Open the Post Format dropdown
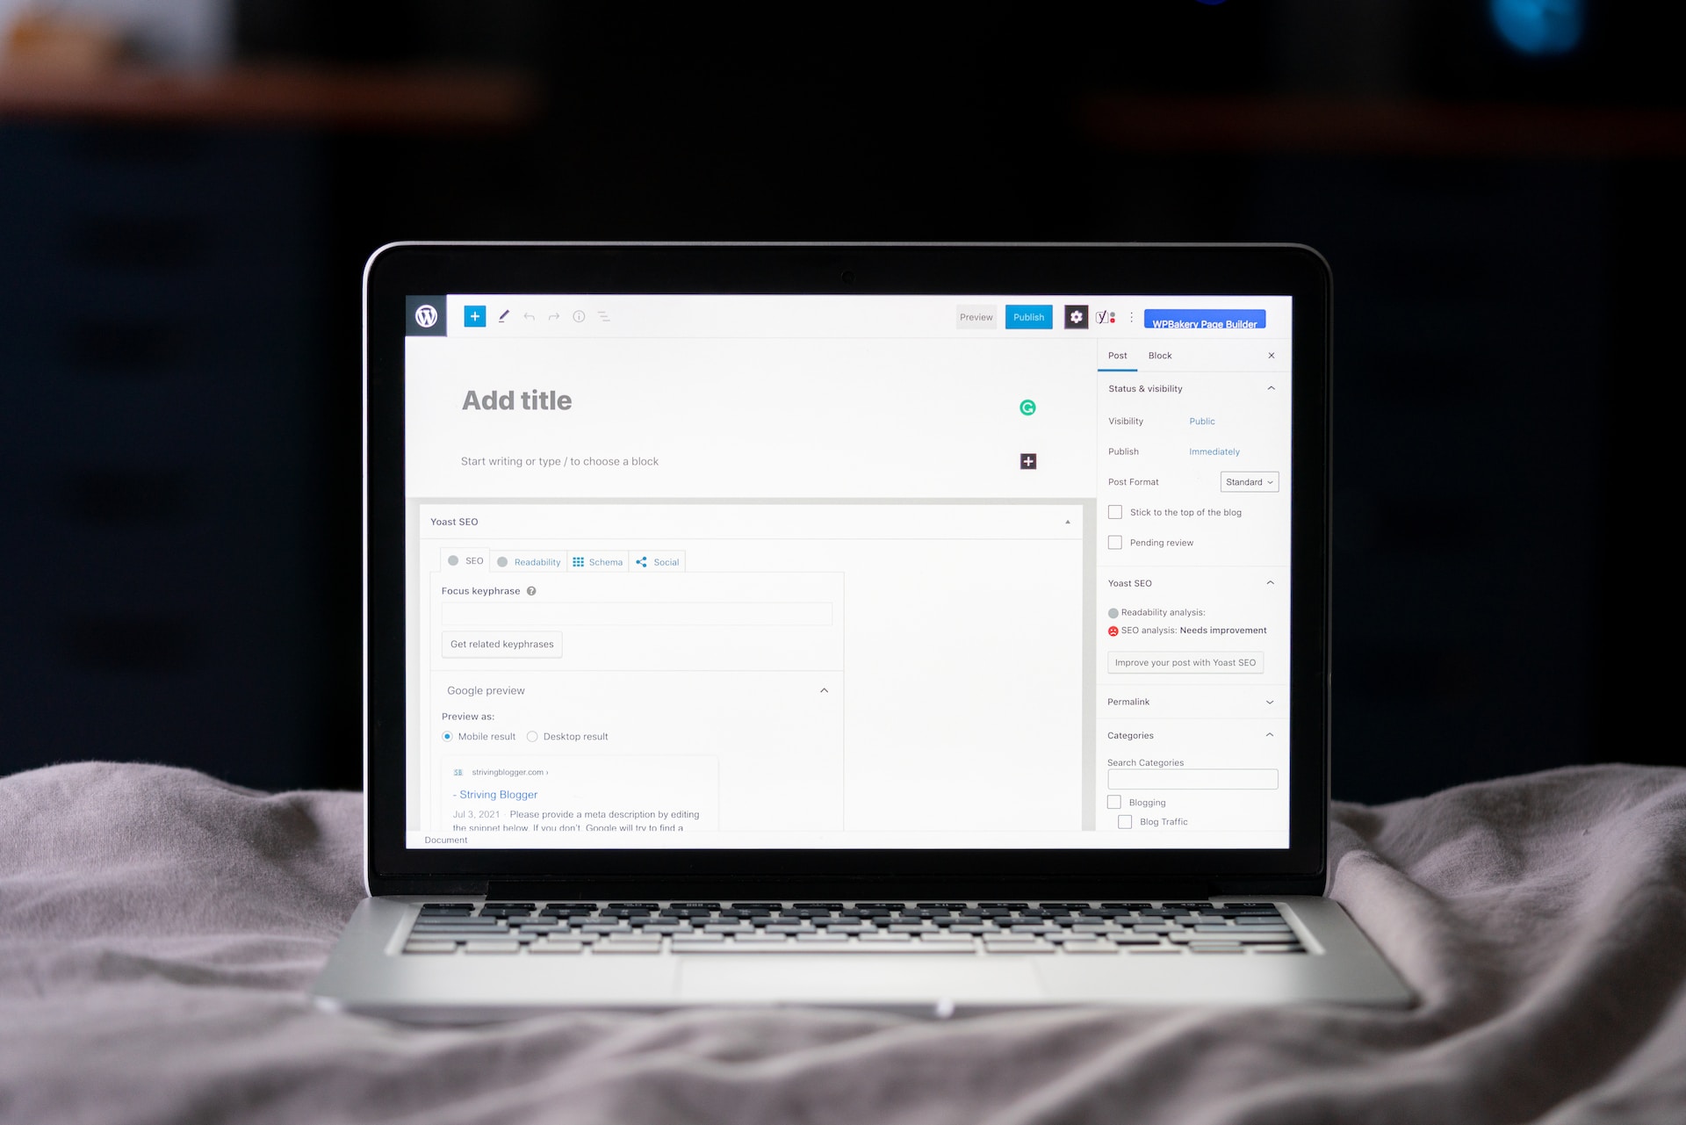This screenshot has height=1125, width=1686. 1247,481
